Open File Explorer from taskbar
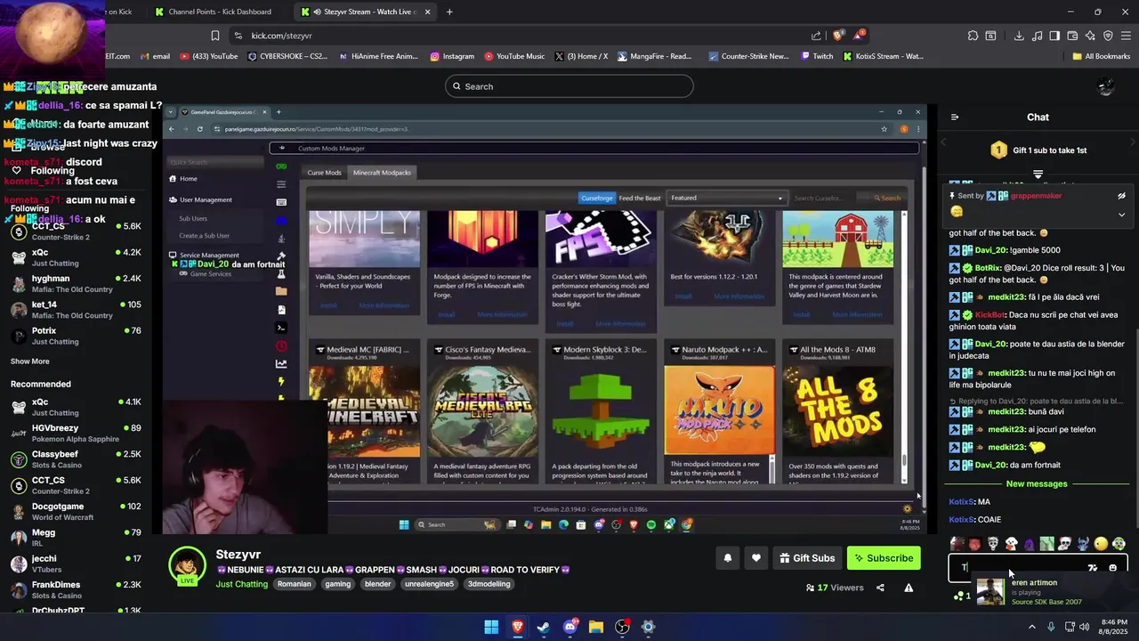This screenshot has height=641, width=1139. pos(595,627)
